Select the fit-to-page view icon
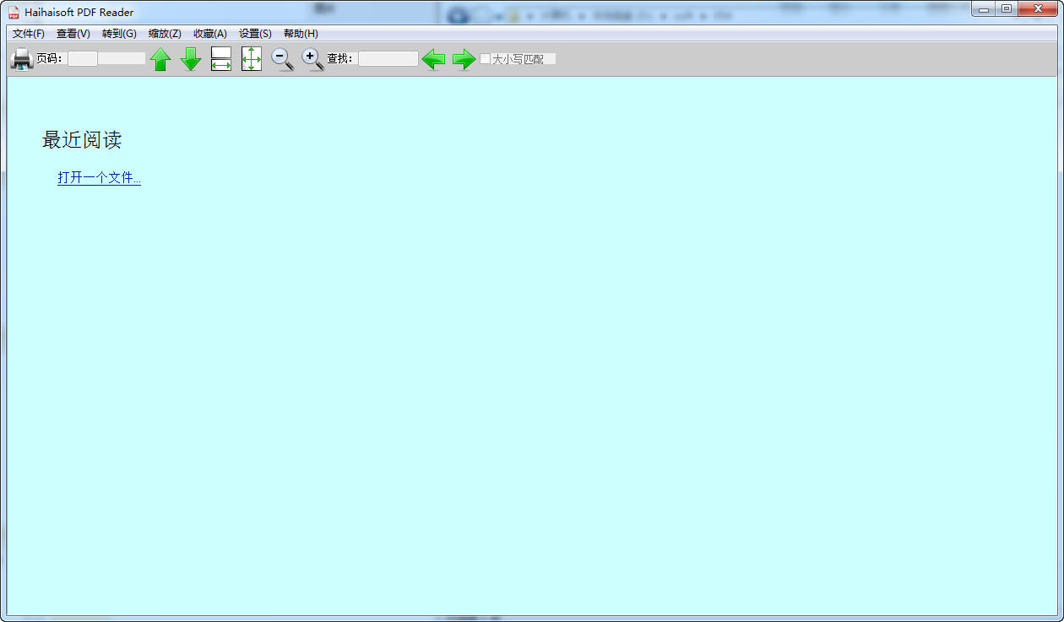This screenshot has width=1064, height=622. [251, 59]
